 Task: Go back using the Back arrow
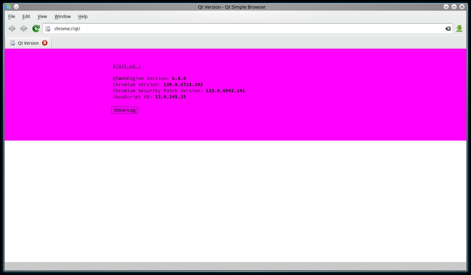[12, 28]
